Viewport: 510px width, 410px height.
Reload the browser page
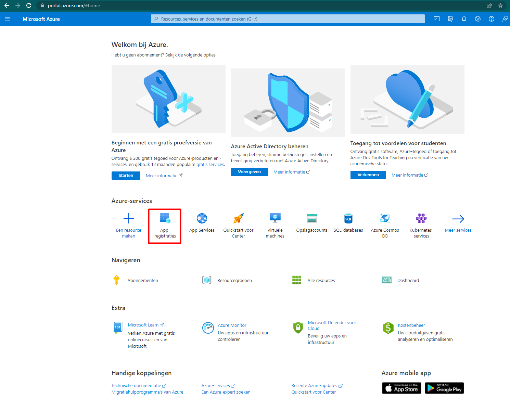29,5
